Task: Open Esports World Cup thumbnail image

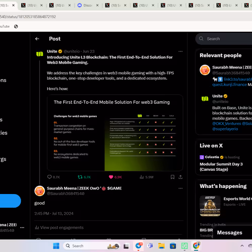Action: point(210,206)
